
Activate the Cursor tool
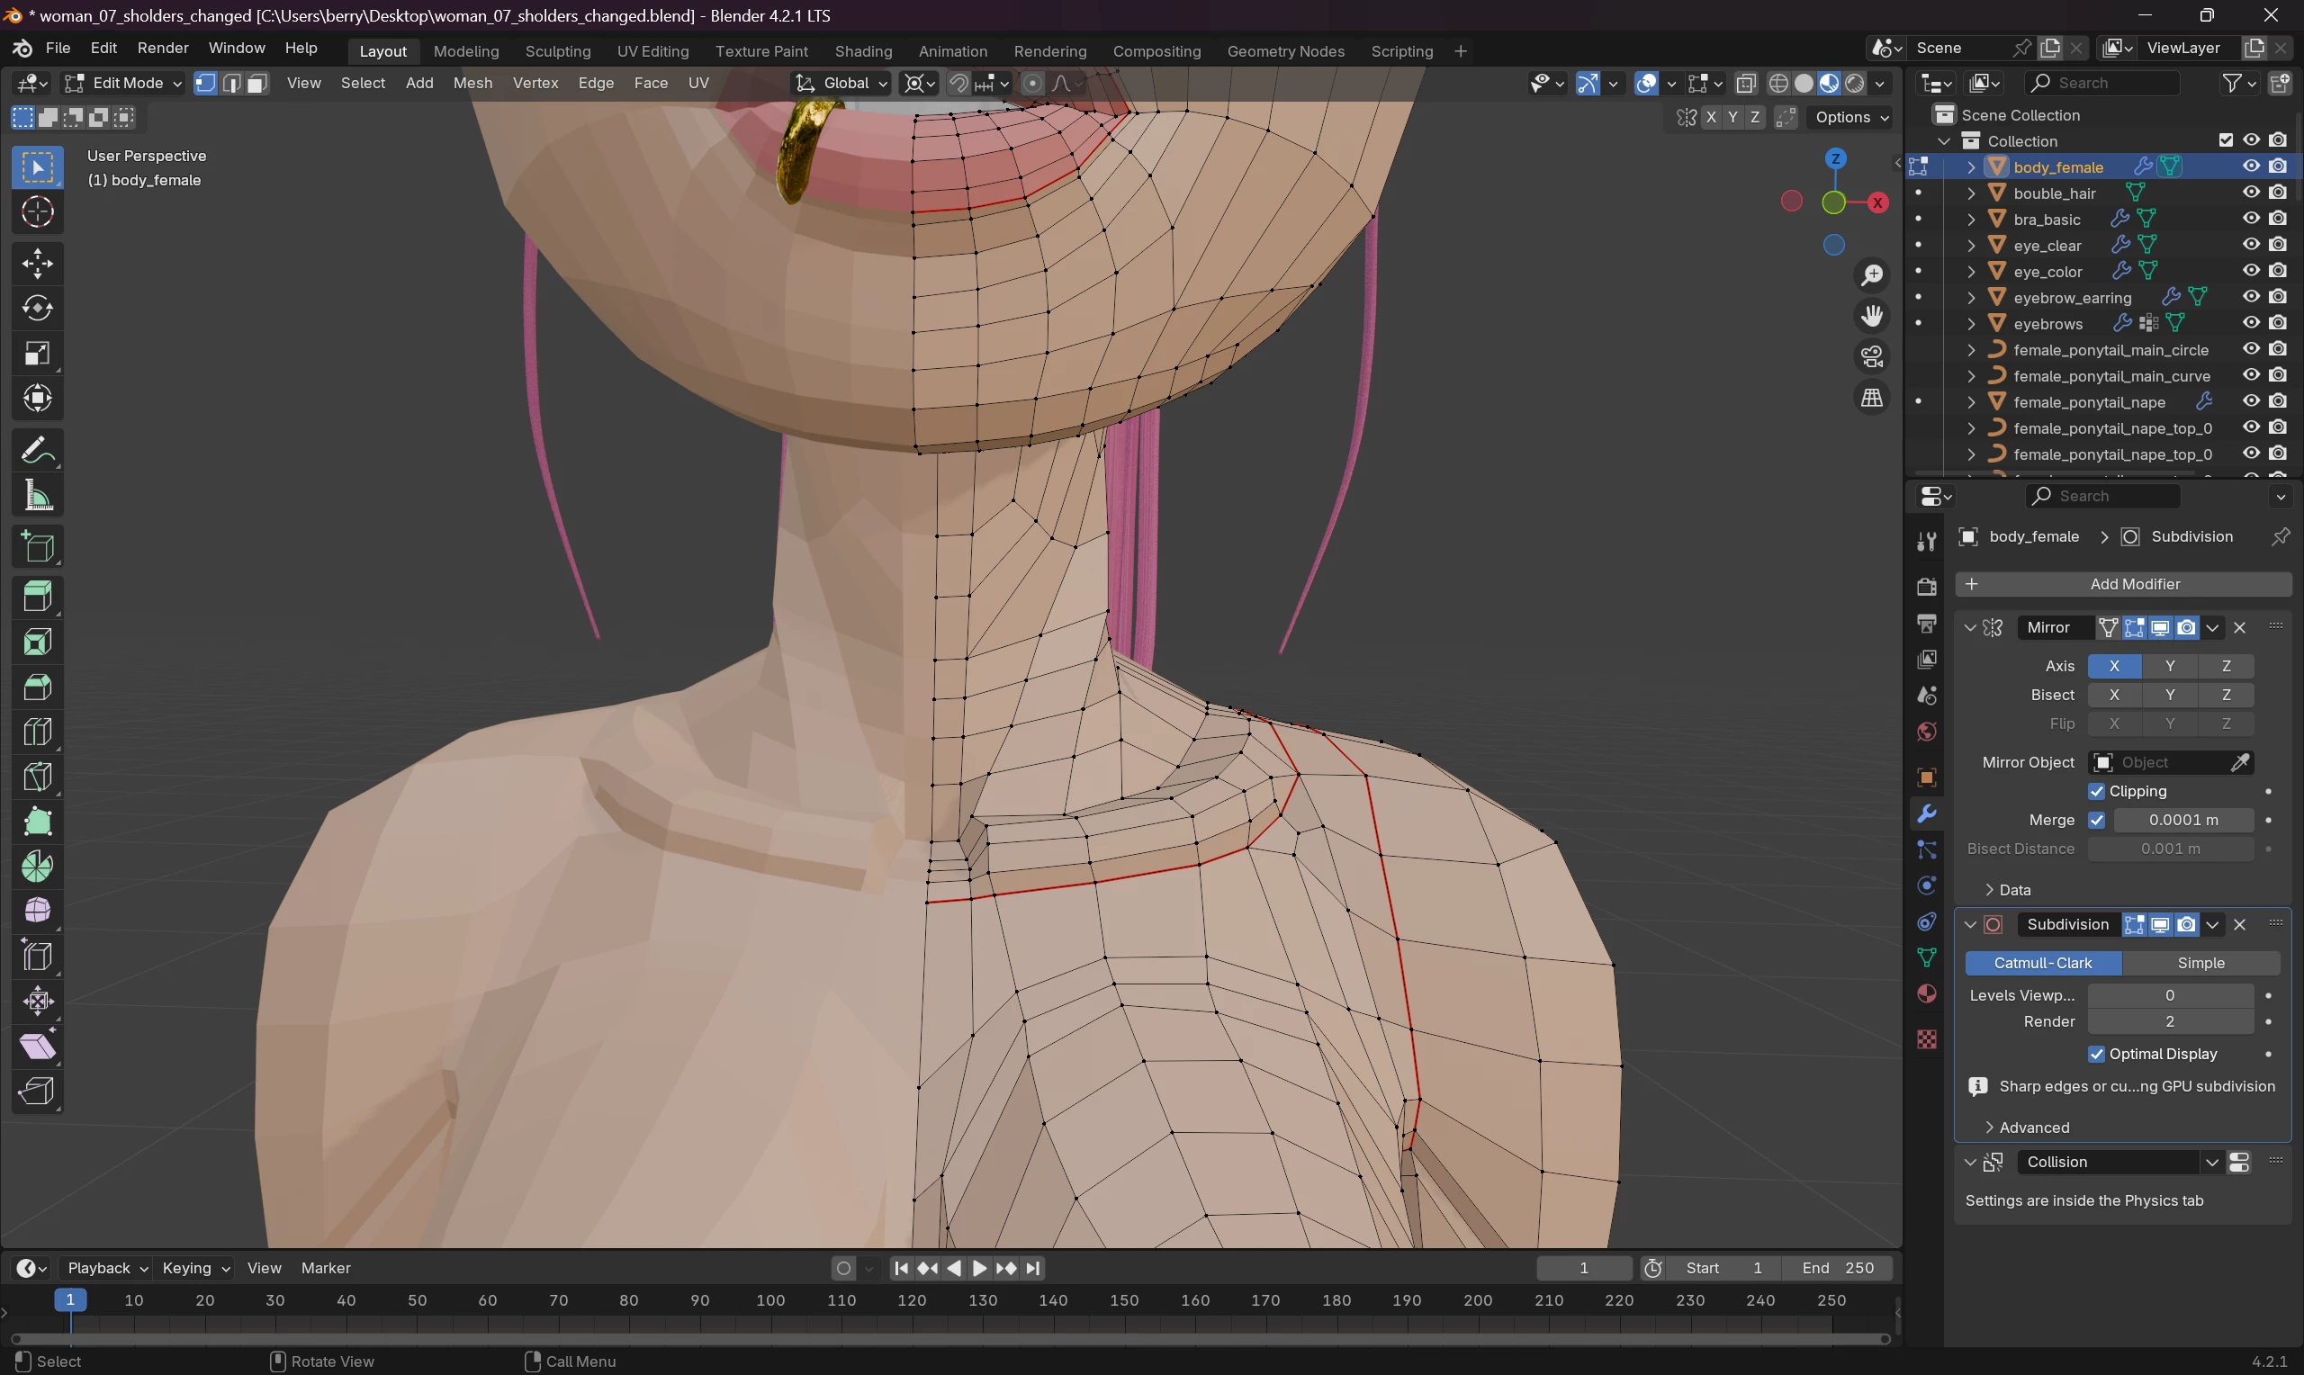pyautogui.click(x=37, y=212)
